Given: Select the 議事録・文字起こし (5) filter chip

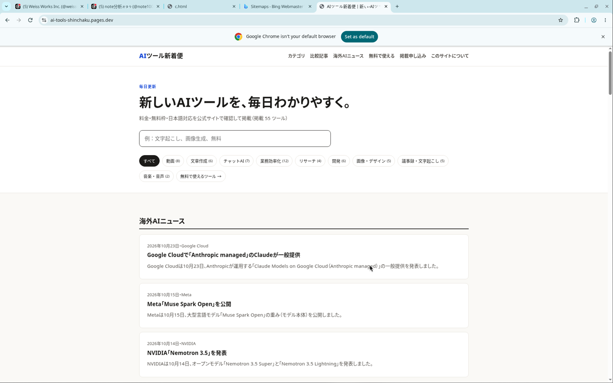Looking at the screenshot, I should (x=423, y=161).
